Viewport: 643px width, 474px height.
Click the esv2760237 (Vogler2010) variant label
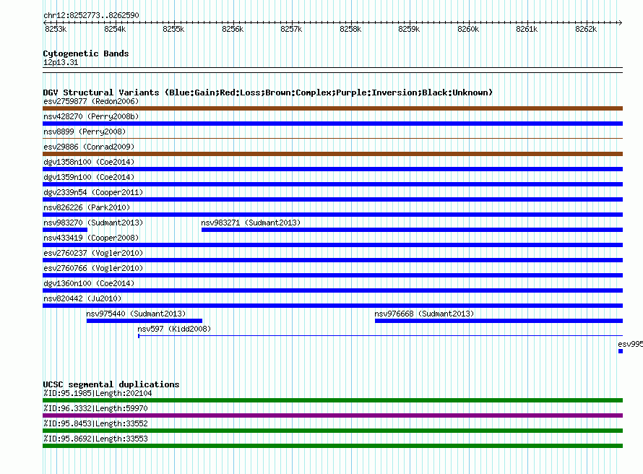click(93, 253)
